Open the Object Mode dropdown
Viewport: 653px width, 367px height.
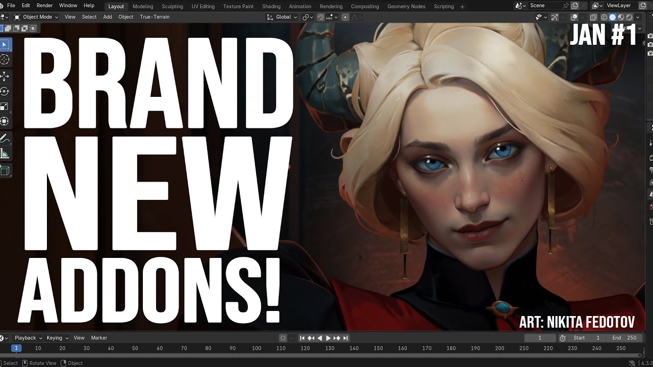click(x=36, y=17)
